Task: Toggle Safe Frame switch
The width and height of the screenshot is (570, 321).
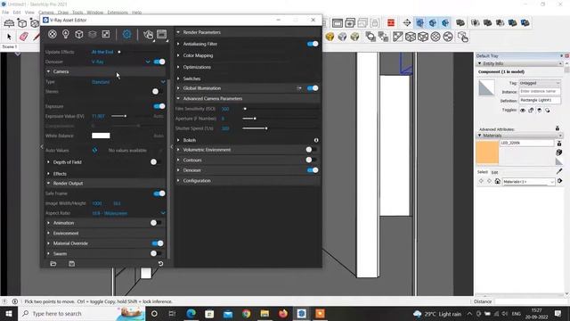Action: pyautogui.click(x=159, y=193)
